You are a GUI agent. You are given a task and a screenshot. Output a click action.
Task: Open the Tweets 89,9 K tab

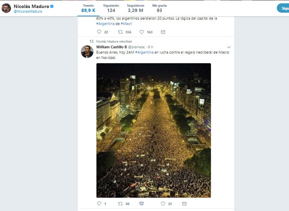click(89, 8)
